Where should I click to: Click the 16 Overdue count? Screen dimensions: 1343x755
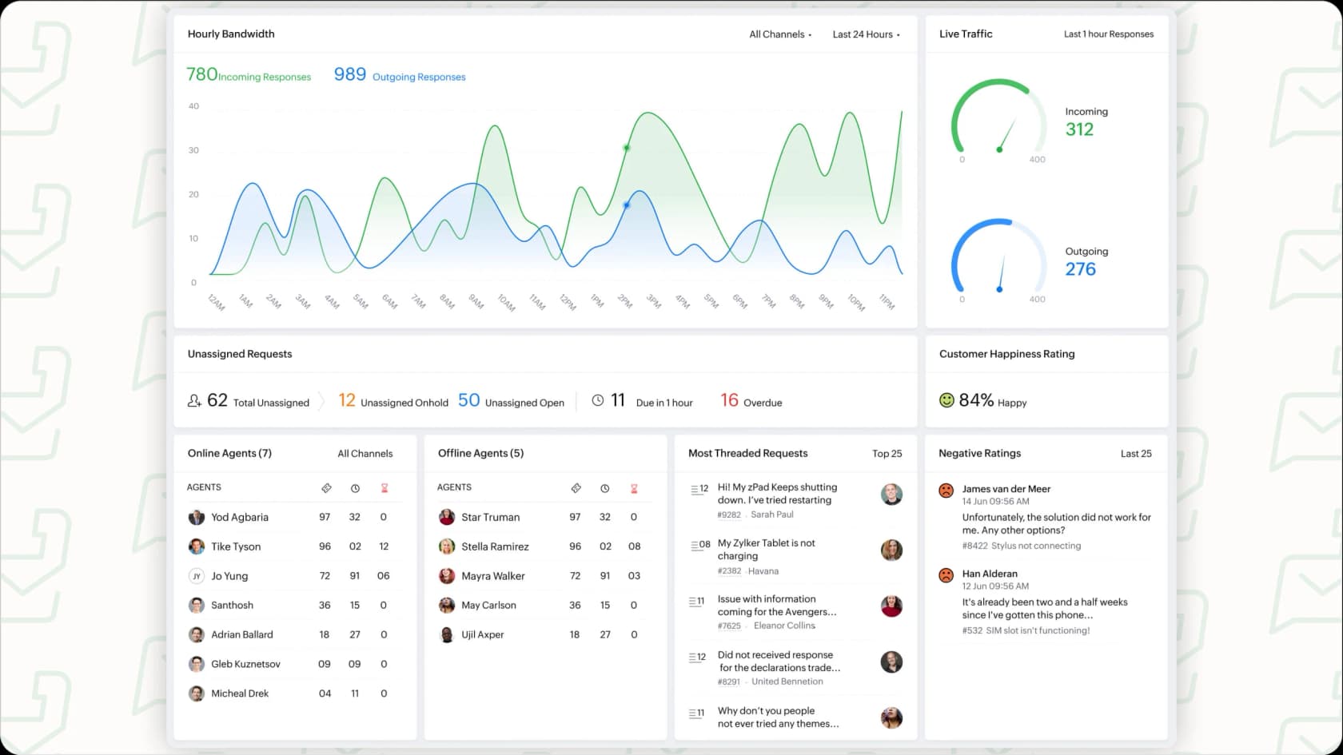(729, 400)
